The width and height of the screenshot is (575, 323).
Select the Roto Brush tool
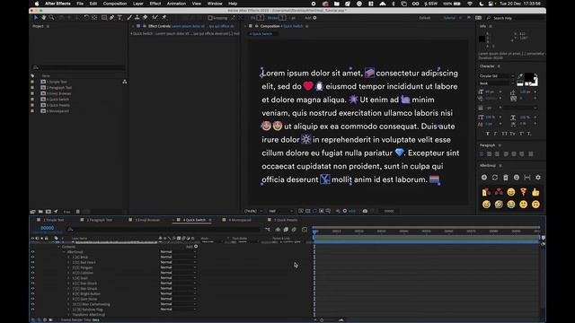click(155, 18)
